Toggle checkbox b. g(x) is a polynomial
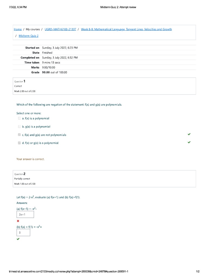The image size is (208, 278). 19,127
